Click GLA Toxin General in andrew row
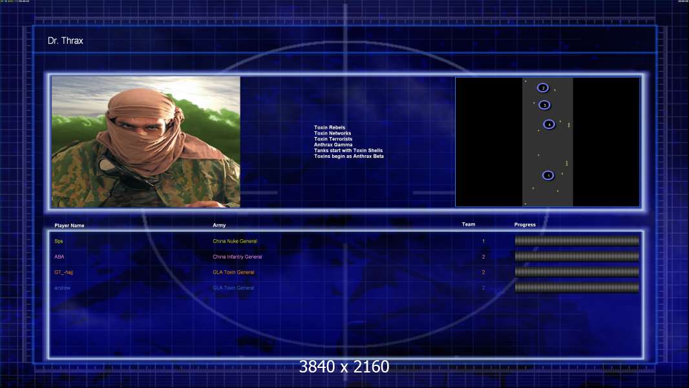 click(233, 288)
